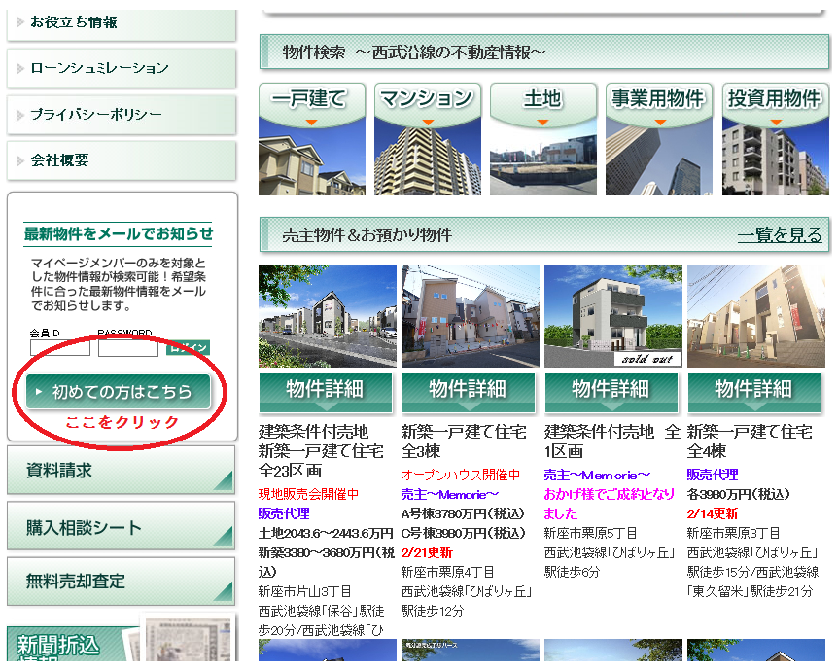Click the sold out house thumbnail
The height and width of the screenshot is (671, 838).
[x=611, y=316]
